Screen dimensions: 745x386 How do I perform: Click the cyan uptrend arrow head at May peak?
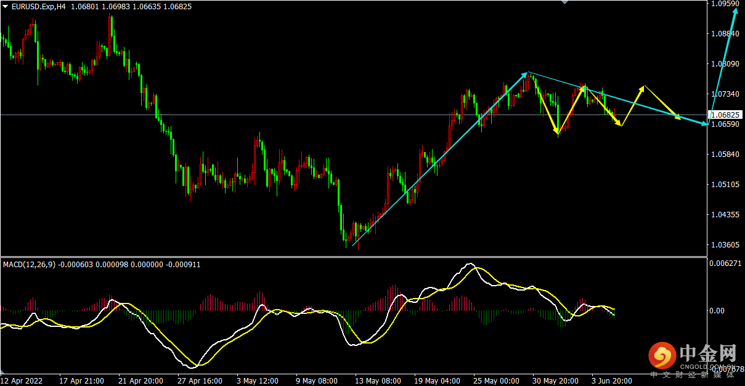point(527,73)
